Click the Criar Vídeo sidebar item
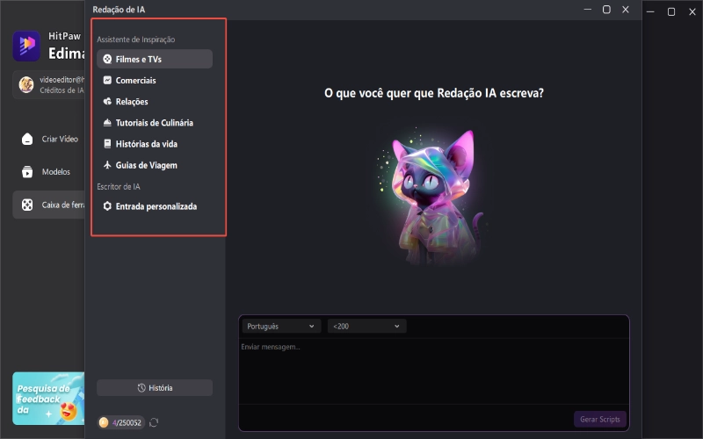The image size is (703, 439). click(49, 139)
